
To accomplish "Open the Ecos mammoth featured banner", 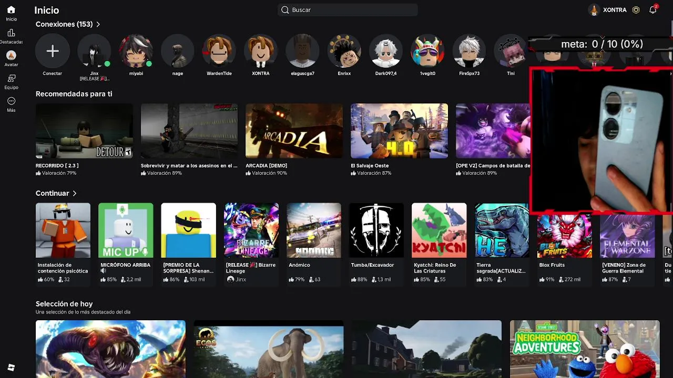I will [269, 349].
